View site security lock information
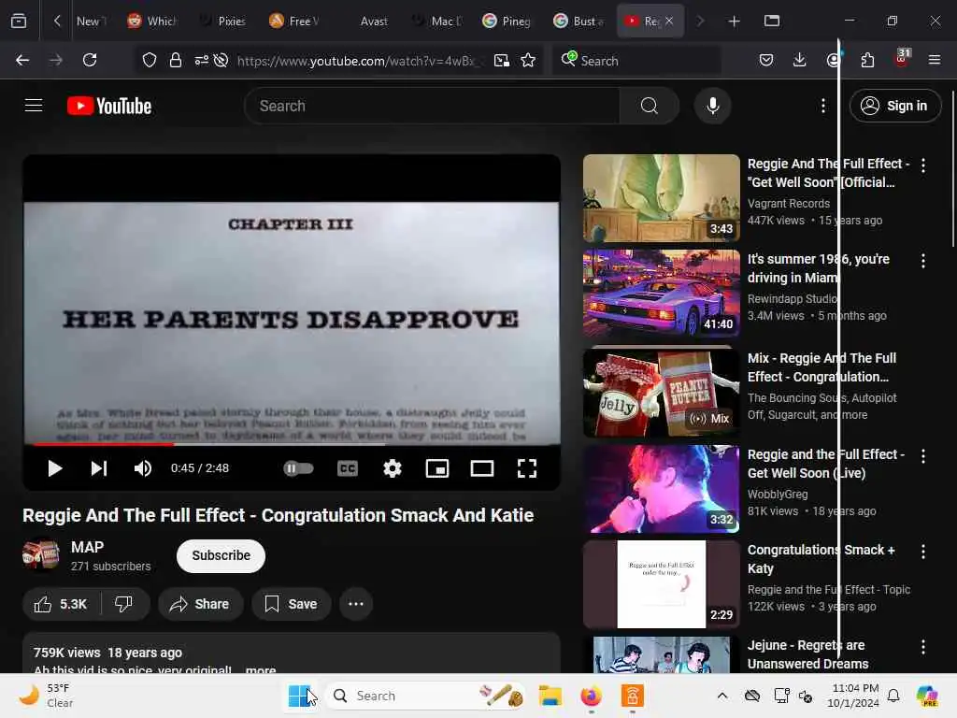Viewport: 957px width, 718px height. (176, 60)
